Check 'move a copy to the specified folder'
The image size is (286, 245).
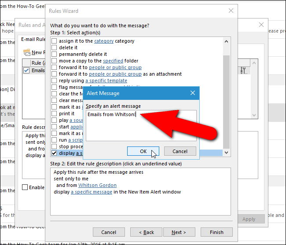click(x=54, y=61)
